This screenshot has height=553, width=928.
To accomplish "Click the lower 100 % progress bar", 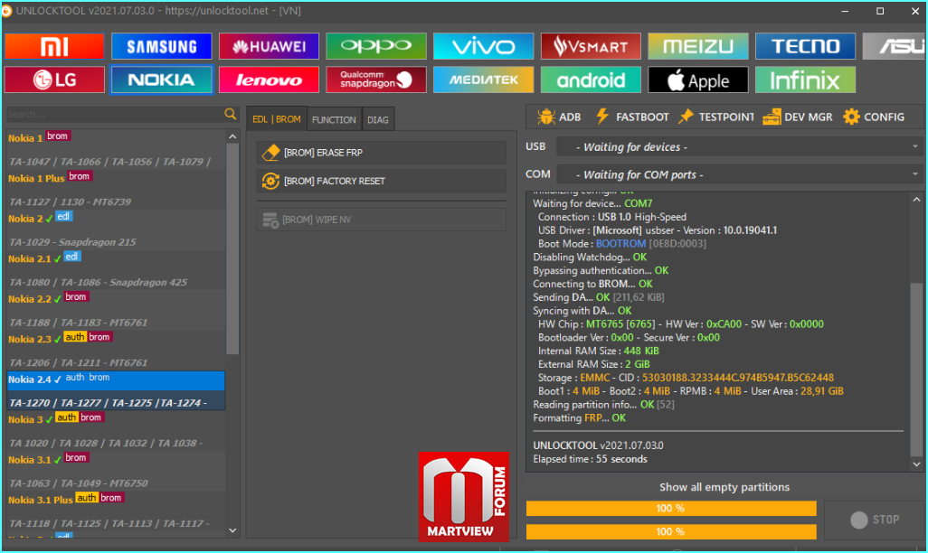I will [x=671, y=531].
